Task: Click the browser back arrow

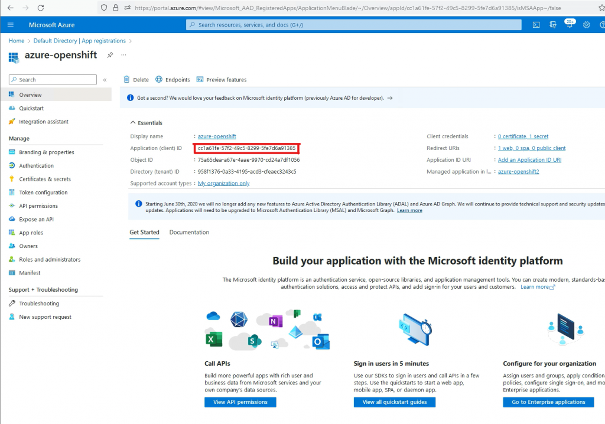Action: click(11, 8)
